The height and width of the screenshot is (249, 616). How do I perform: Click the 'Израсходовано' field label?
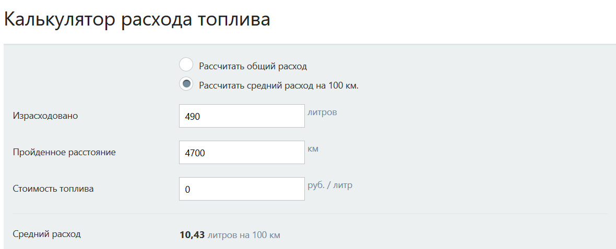click(x=45, y=116)
